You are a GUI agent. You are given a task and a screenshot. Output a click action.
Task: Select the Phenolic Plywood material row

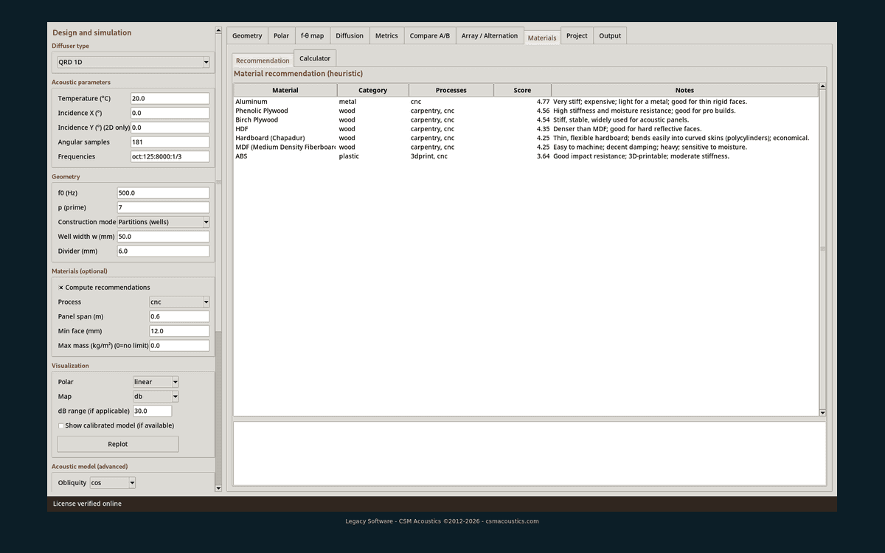[526, 111]
